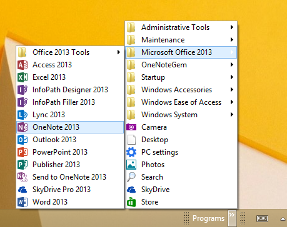
Task: Click the grip handle right of Programs chevron
Action: 243,218
